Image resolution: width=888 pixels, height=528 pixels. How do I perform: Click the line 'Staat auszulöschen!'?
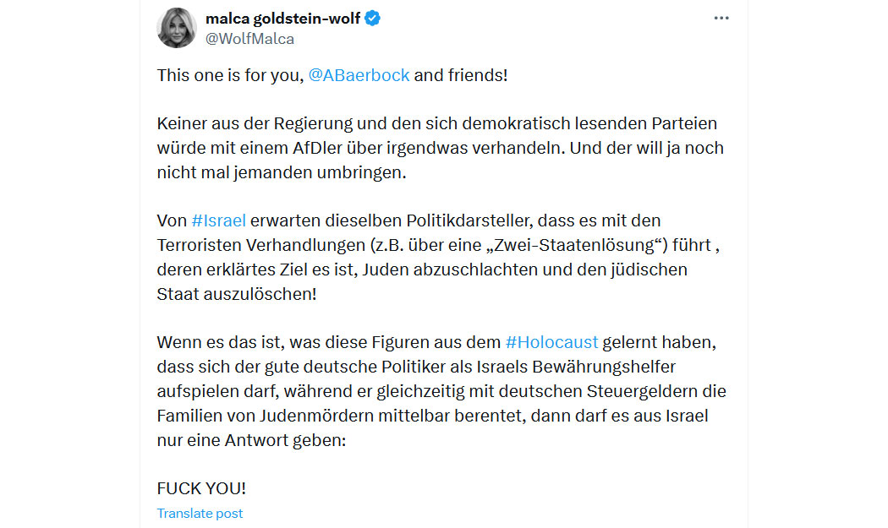pyautogui.click(x=237, y=294)
